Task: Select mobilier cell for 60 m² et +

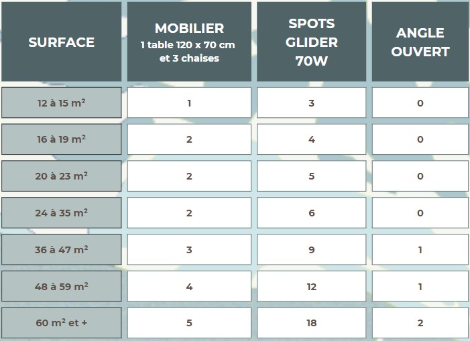Action: (x=189, y=323)
